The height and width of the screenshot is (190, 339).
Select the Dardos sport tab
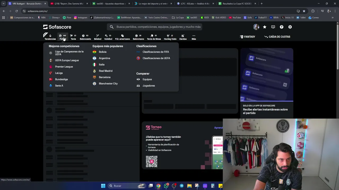[183, 37]
